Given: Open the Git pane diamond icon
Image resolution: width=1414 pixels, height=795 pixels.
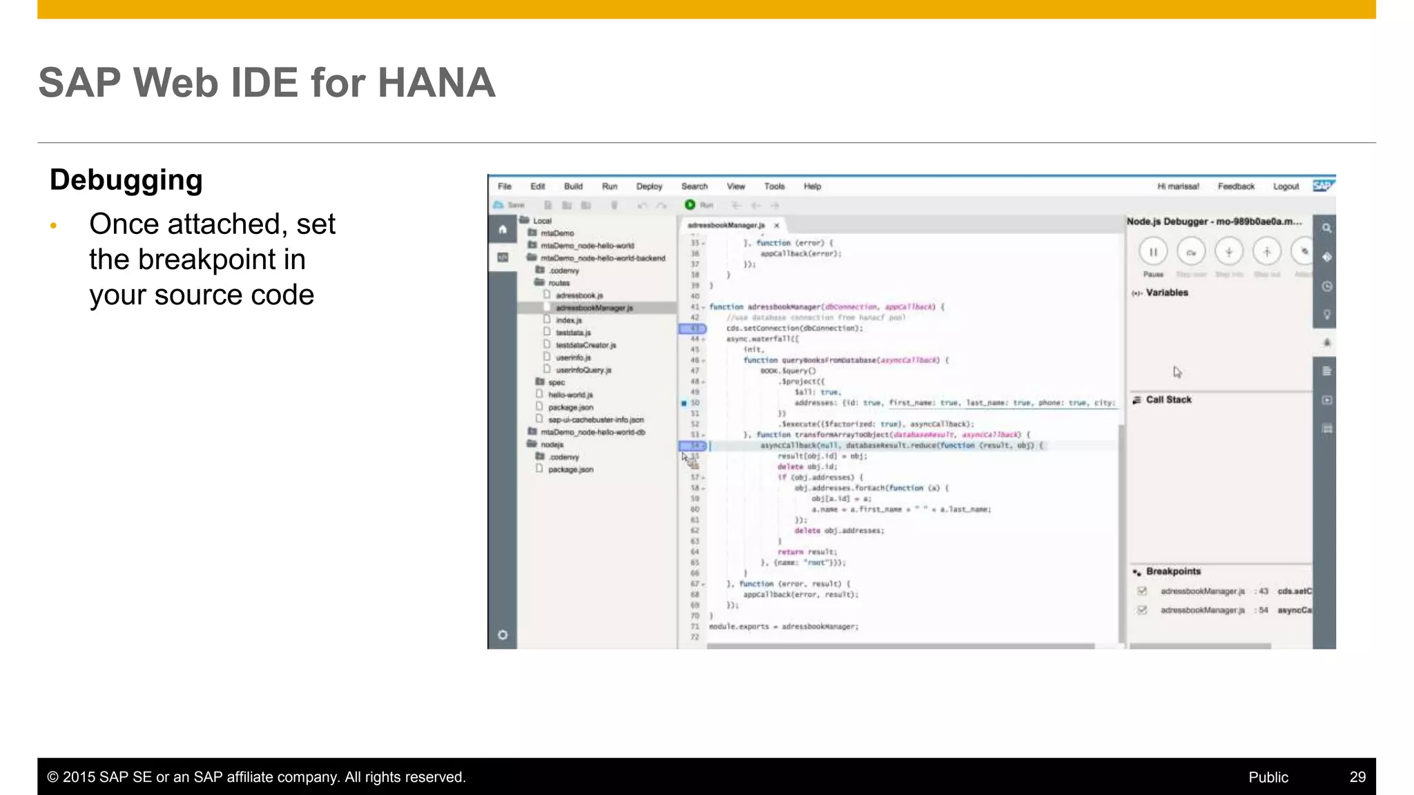Looking at the screenshot, I should click(x=1326, y=257).
